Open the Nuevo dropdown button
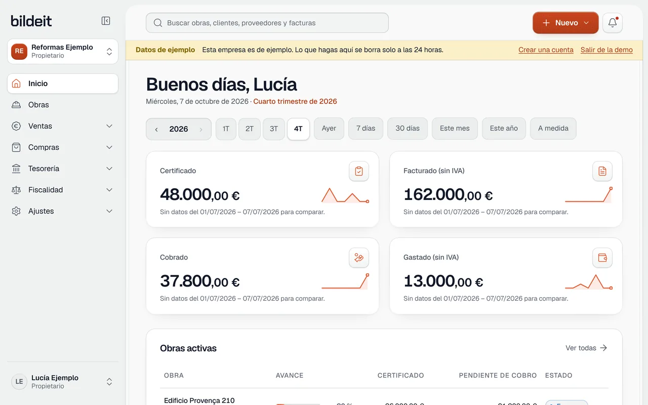Screen dimensions: 648x405 [565, 23]
